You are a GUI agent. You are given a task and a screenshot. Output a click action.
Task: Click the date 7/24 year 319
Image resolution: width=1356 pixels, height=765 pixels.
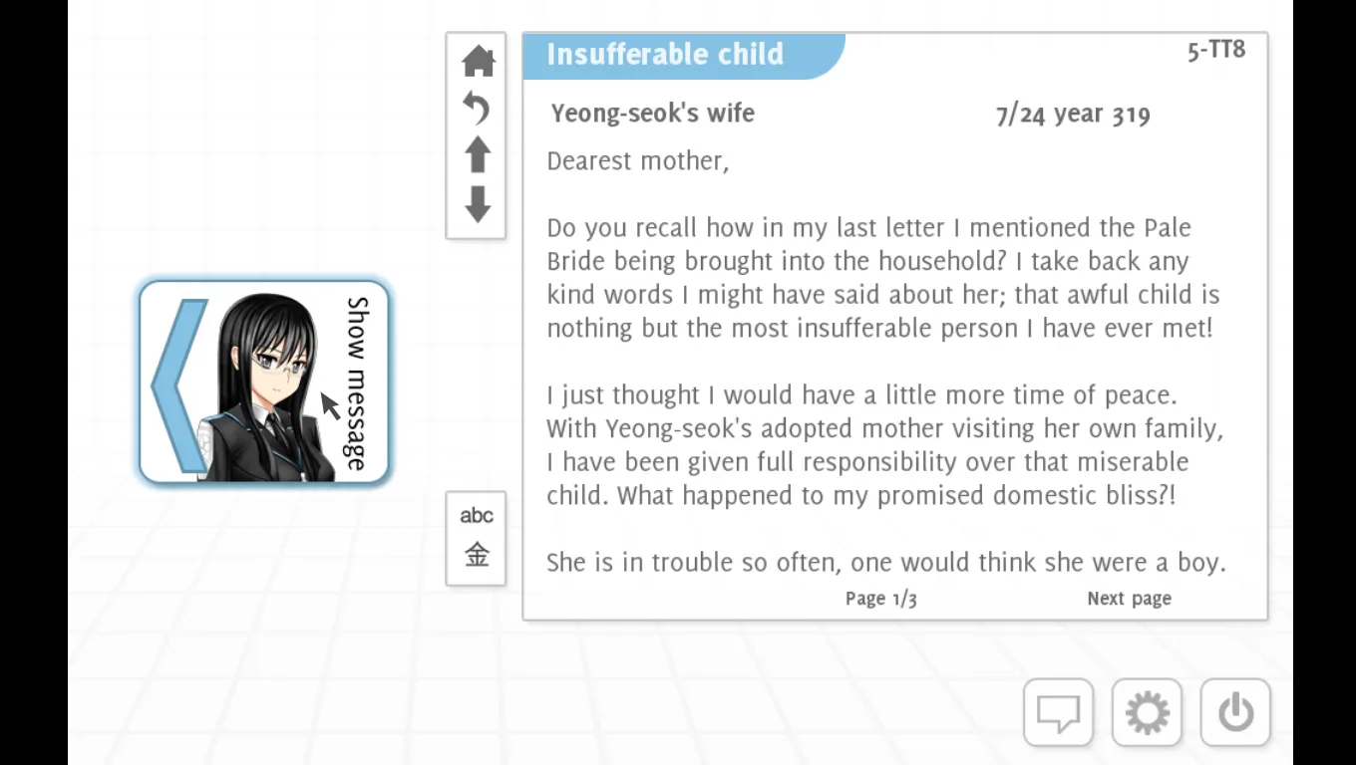point(1073,115)
